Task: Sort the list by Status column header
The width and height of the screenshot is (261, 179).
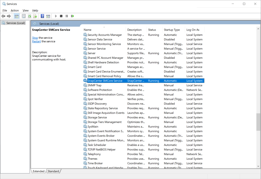Action: point(152,30)
